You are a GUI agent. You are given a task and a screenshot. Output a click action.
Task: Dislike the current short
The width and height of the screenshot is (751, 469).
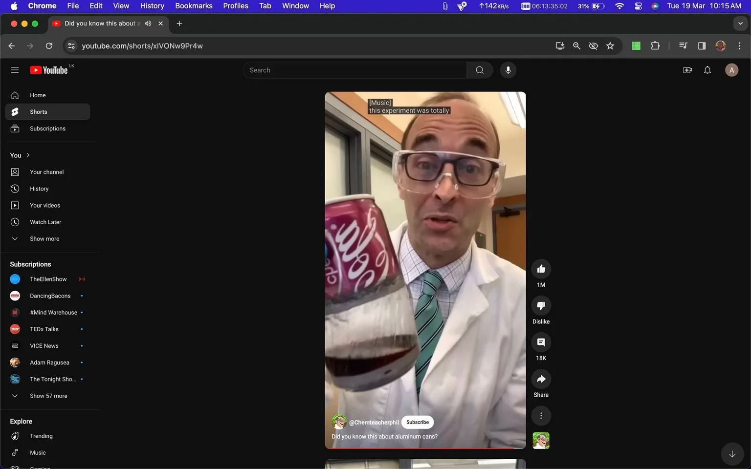541,306
